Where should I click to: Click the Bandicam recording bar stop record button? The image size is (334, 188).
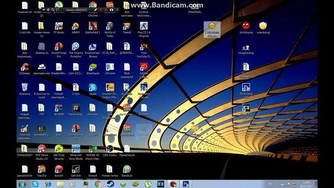tap(106, 10)
